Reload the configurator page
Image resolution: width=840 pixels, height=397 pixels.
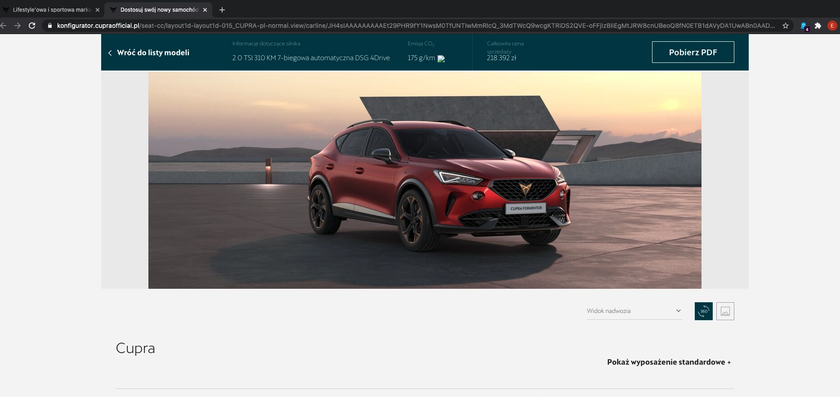[x=32, y=26]
